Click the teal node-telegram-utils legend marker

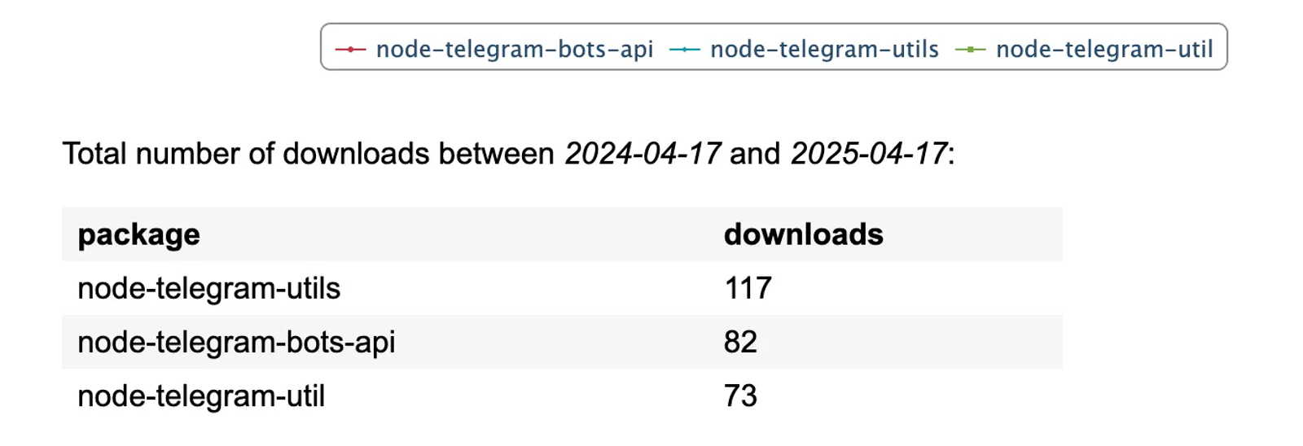coord(684,50)
